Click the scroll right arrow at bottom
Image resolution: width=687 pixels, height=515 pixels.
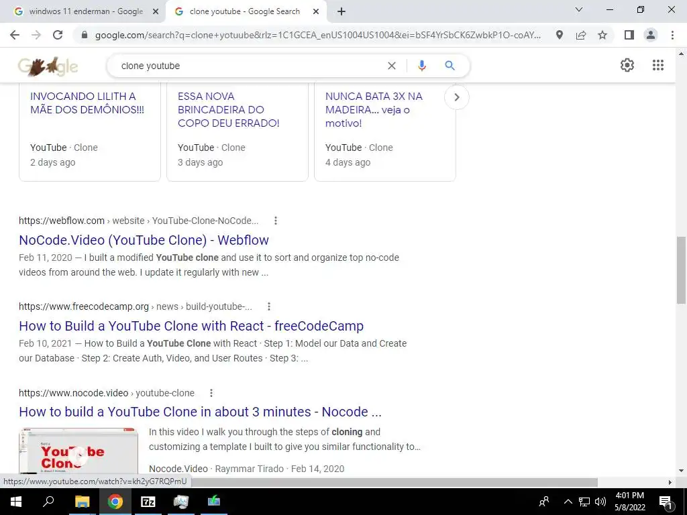coord(670,482)
